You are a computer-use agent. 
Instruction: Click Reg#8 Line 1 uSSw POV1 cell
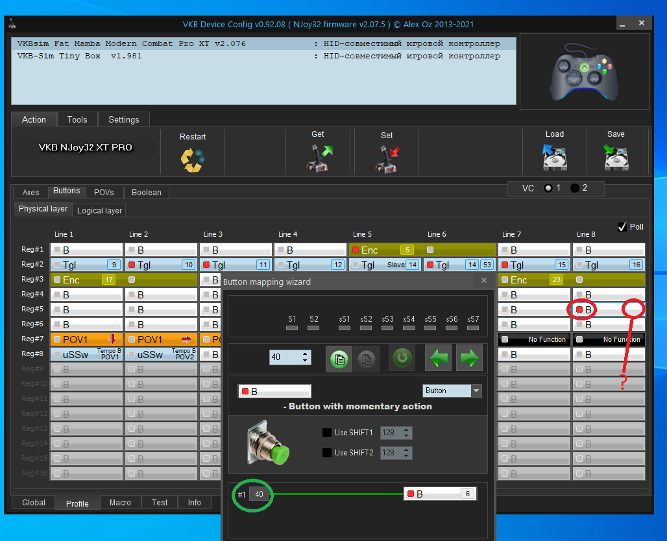[87, 354]
